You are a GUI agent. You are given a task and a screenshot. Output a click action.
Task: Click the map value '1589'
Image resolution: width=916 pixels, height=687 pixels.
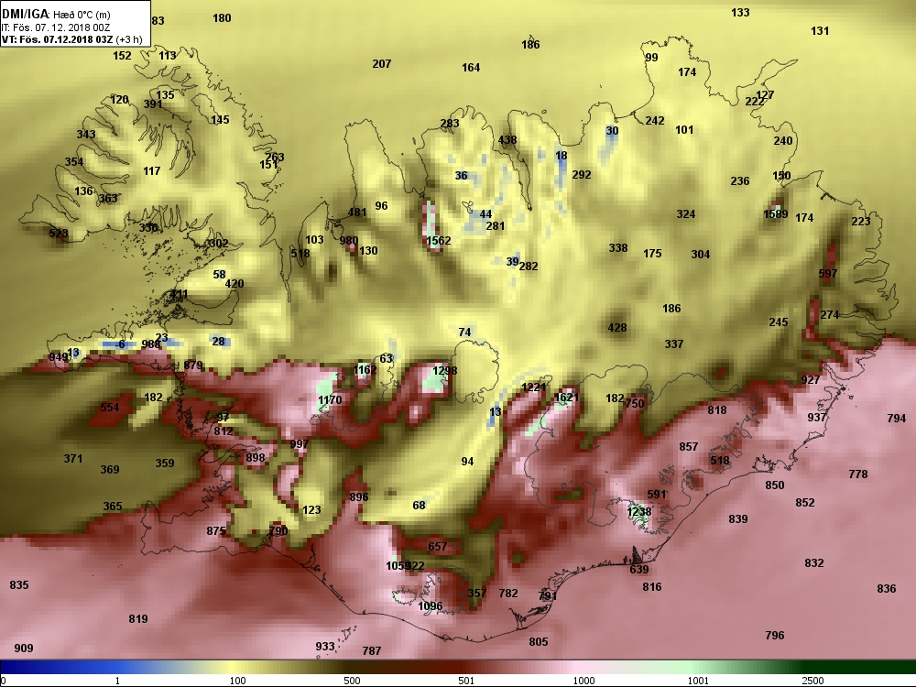click(776, 214)
